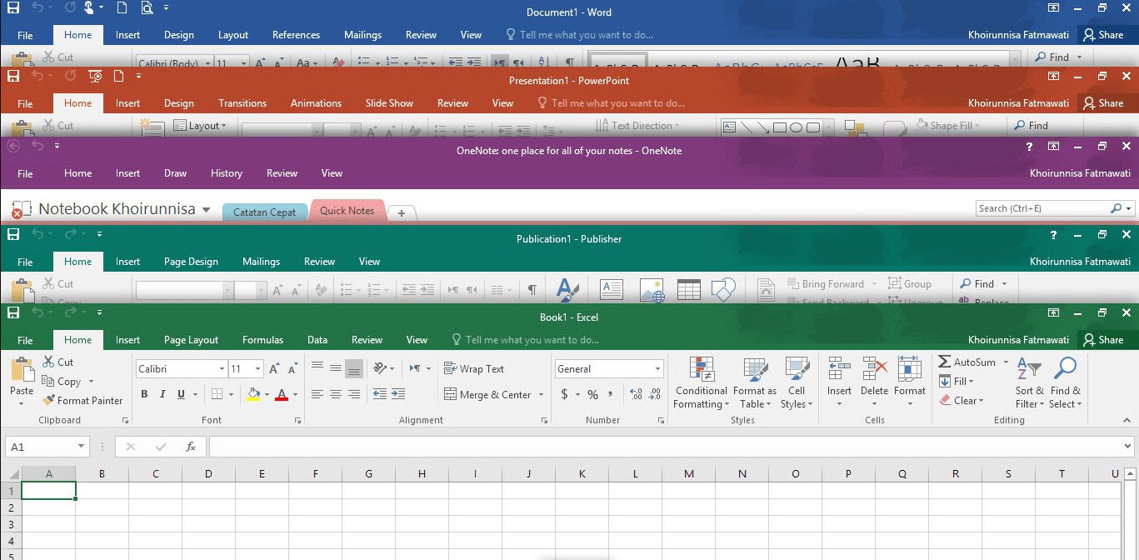The width and height of the screenshot is (1139, 560).
Task: Click the Insert Function fx icon
Action: tap(191, 447)
